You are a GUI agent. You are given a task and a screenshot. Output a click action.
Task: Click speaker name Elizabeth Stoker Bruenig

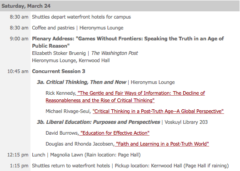click(x=59, y=53)
